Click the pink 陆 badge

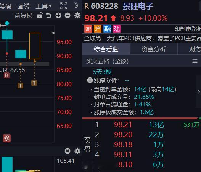117,29
